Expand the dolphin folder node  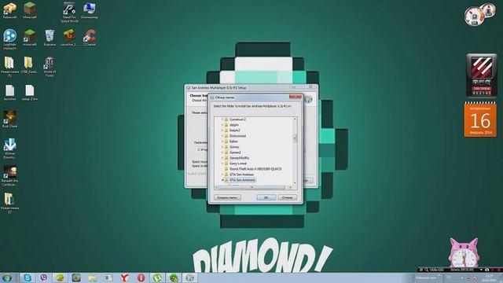click(x=222, y=125)
